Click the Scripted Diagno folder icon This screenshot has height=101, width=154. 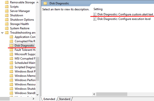tap(11, 67)
